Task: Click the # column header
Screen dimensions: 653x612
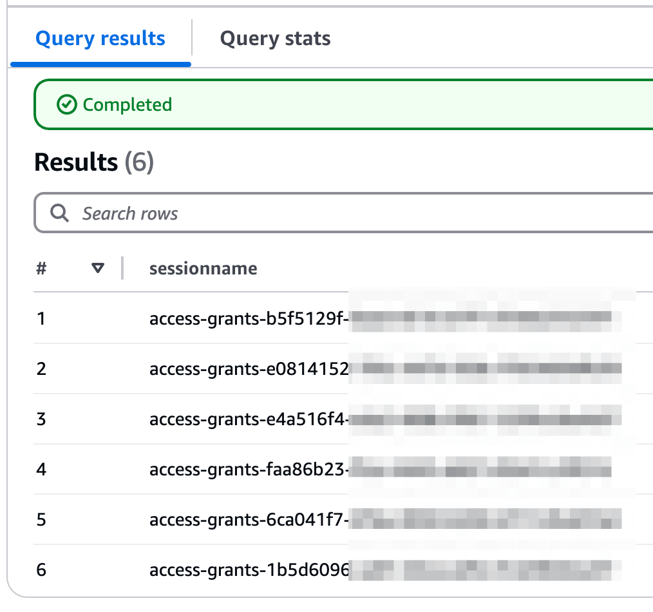Action: click(41, 268)
